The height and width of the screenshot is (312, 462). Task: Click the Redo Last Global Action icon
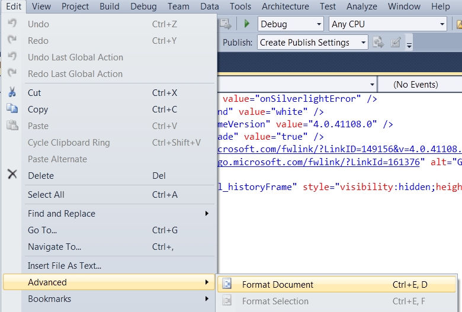12,73
